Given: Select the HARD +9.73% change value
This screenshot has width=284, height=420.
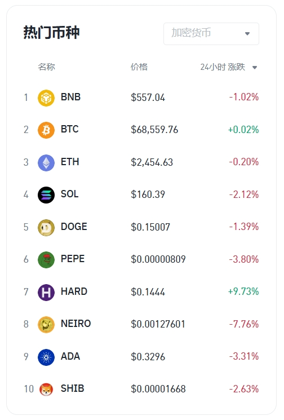Looking at the screenshot, I should click(x=243, y=291).
